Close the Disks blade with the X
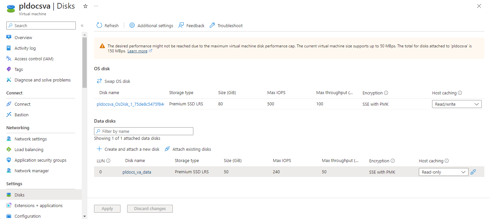 click(479, 6)
